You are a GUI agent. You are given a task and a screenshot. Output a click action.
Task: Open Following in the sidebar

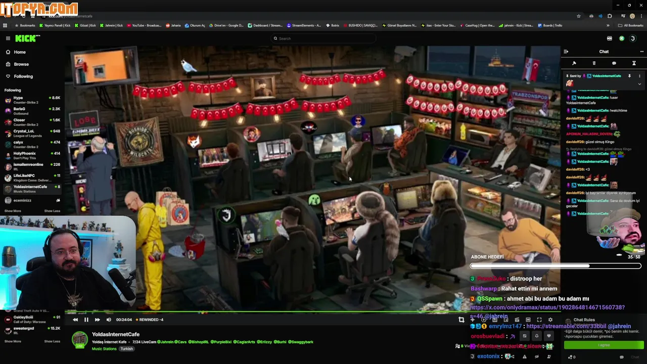click(23, 76)
